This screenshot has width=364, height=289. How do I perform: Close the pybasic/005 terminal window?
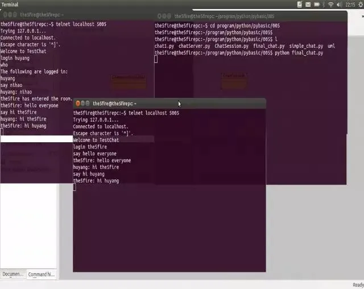[159, 16]
